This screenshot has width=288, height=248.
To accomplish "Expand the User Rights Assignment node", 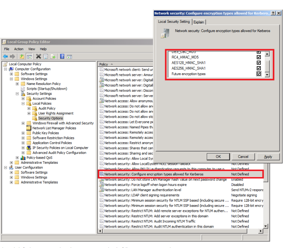I will 29,114.
